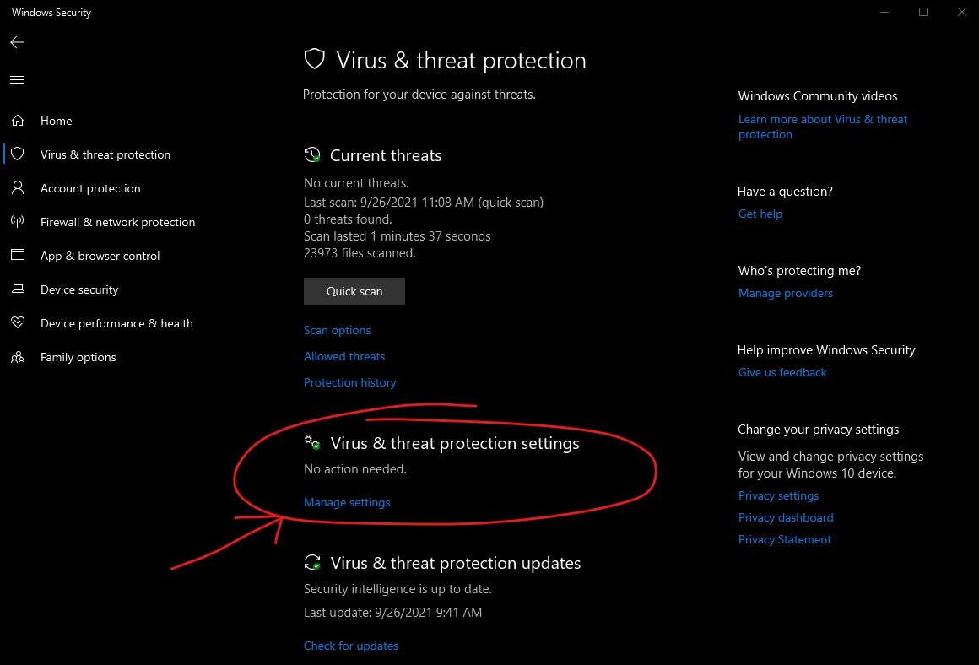Click the Firewall network antenna icon
Screen dimensions: 979x665
[18, 222]
